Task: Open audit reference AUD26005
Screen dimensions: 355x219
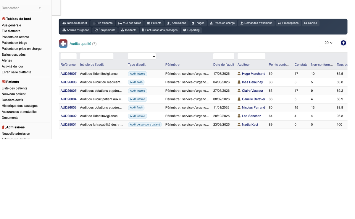Action: [x=69, y=91]
